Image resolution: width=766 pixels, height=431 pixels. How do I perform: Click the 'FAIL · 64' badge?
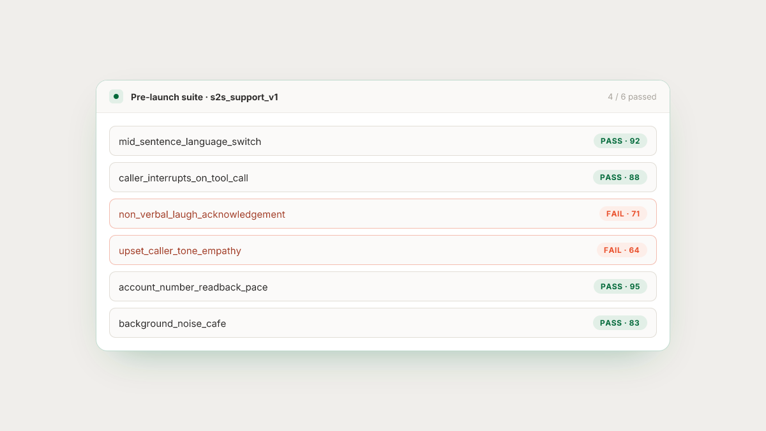[x=622, y=250]
